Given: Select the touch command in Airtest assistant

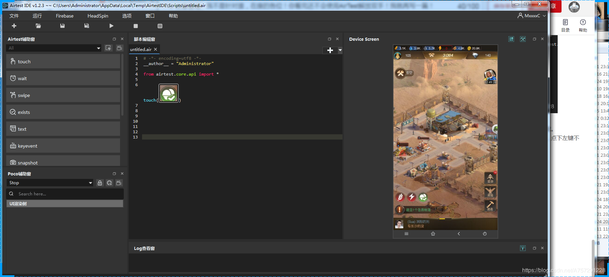Looking at the screenshot, I should point(63,62).
